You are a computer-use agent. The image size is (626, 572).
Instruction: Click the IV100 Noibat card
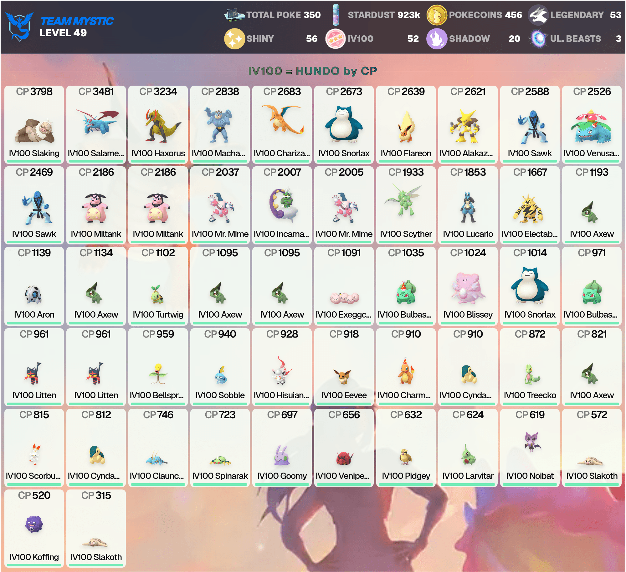pos(530,448)
